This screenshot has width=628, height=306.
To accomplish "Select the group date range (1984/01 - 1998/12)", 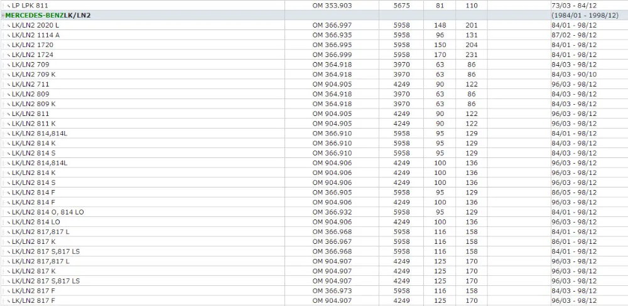I will (585, 15).
